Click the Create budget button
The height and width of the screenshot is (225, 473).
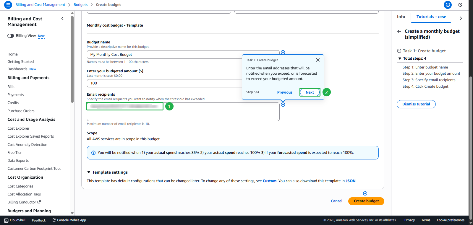(x=366, y=201)
